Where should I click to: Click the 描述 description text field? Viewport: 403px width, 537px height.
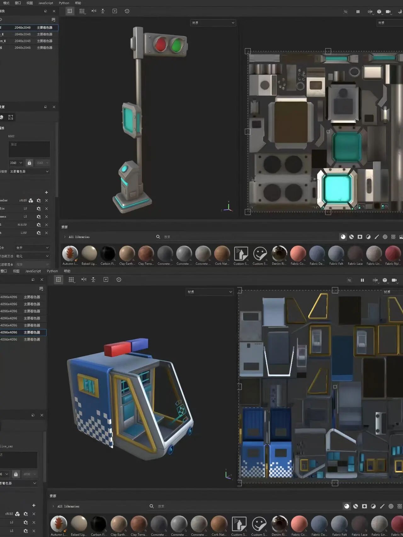click(29, 149)
